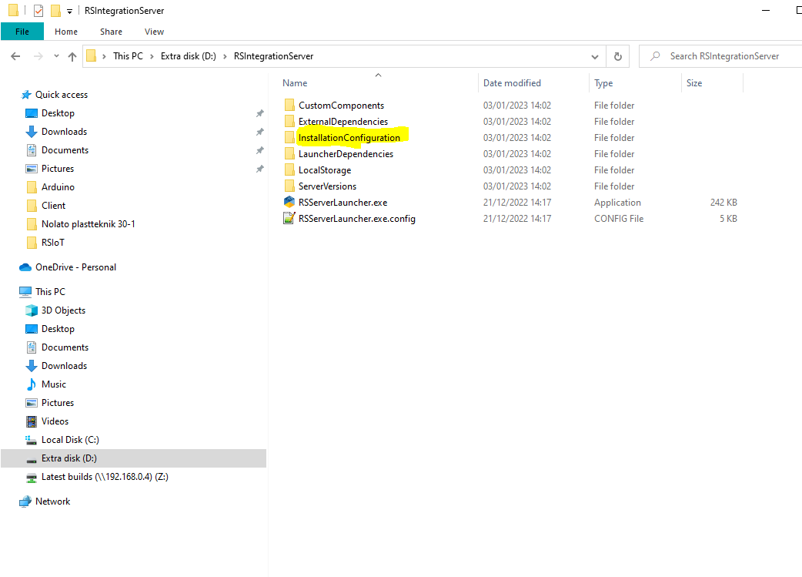The height and width of the screenshot is (577, 802).
Task: Switch to the View ribbon tab
Action: tap(154, 32)
